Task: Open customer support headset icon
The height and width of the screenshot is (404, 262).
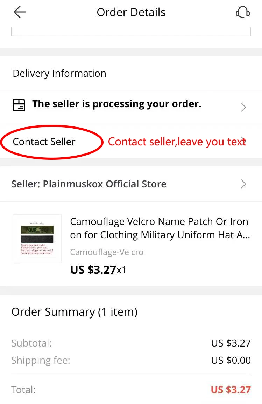Action: click(242, 13)
